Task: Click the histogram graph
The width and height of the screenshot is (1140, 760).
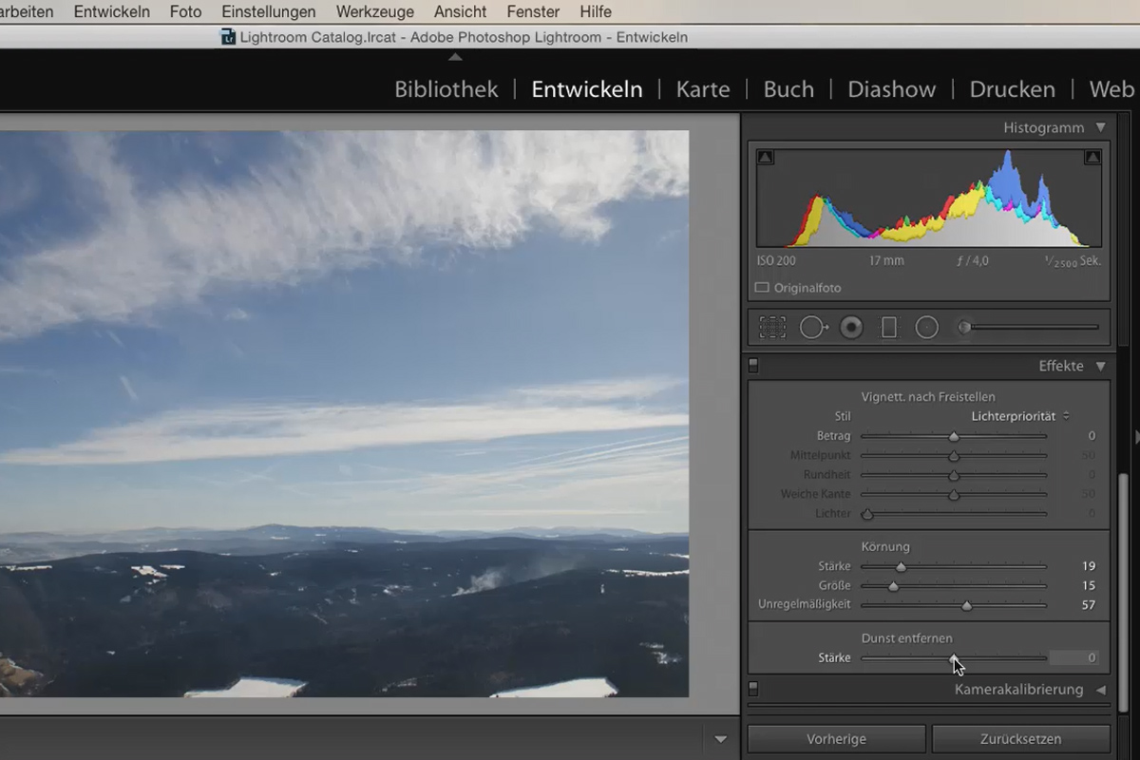Action: 929,198
